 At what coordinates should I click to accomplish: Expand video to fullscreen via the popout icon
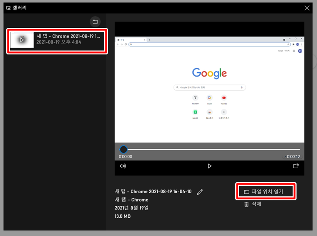296,166
